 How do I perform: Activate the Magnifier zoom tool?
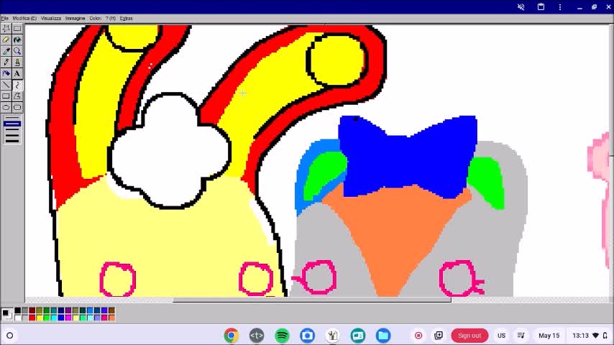(17, 51)
